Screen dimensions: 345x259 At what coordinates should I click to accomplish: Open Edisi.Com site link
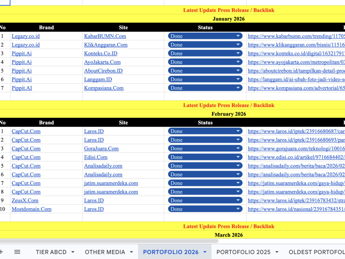click(96, 157)
